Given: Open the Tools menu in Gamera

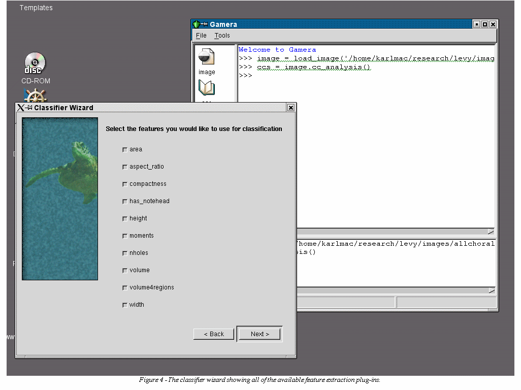Looking at the screenshot, I should (x=222, y=36).
